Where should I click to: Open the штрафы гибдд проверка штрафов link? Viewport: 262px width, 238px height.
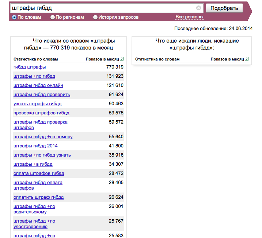[x=41, y=125]
